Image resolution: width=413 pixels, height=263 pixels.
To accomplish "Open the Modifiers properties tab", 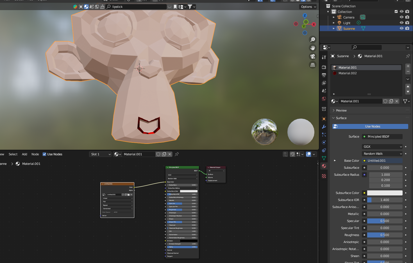I will click(x=324, y=127).
